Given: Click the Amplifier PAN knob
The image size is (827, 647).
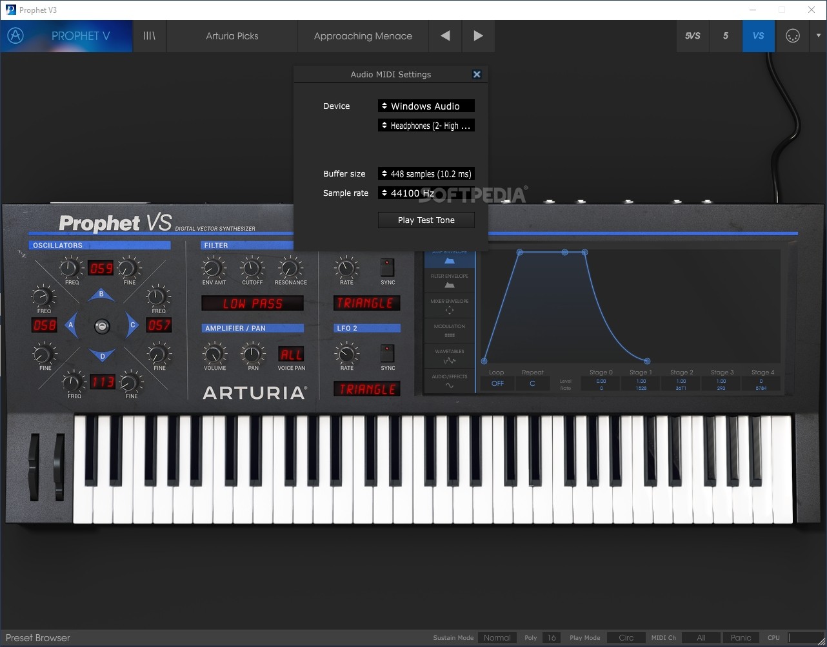Looking at the screenshot, I should pos(253,353).
